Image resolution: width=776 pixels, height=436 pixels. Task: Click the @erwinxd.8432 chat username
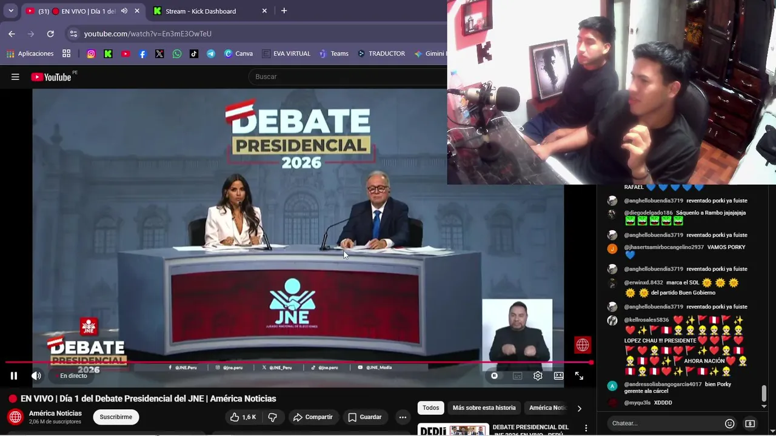pos(643,283)
